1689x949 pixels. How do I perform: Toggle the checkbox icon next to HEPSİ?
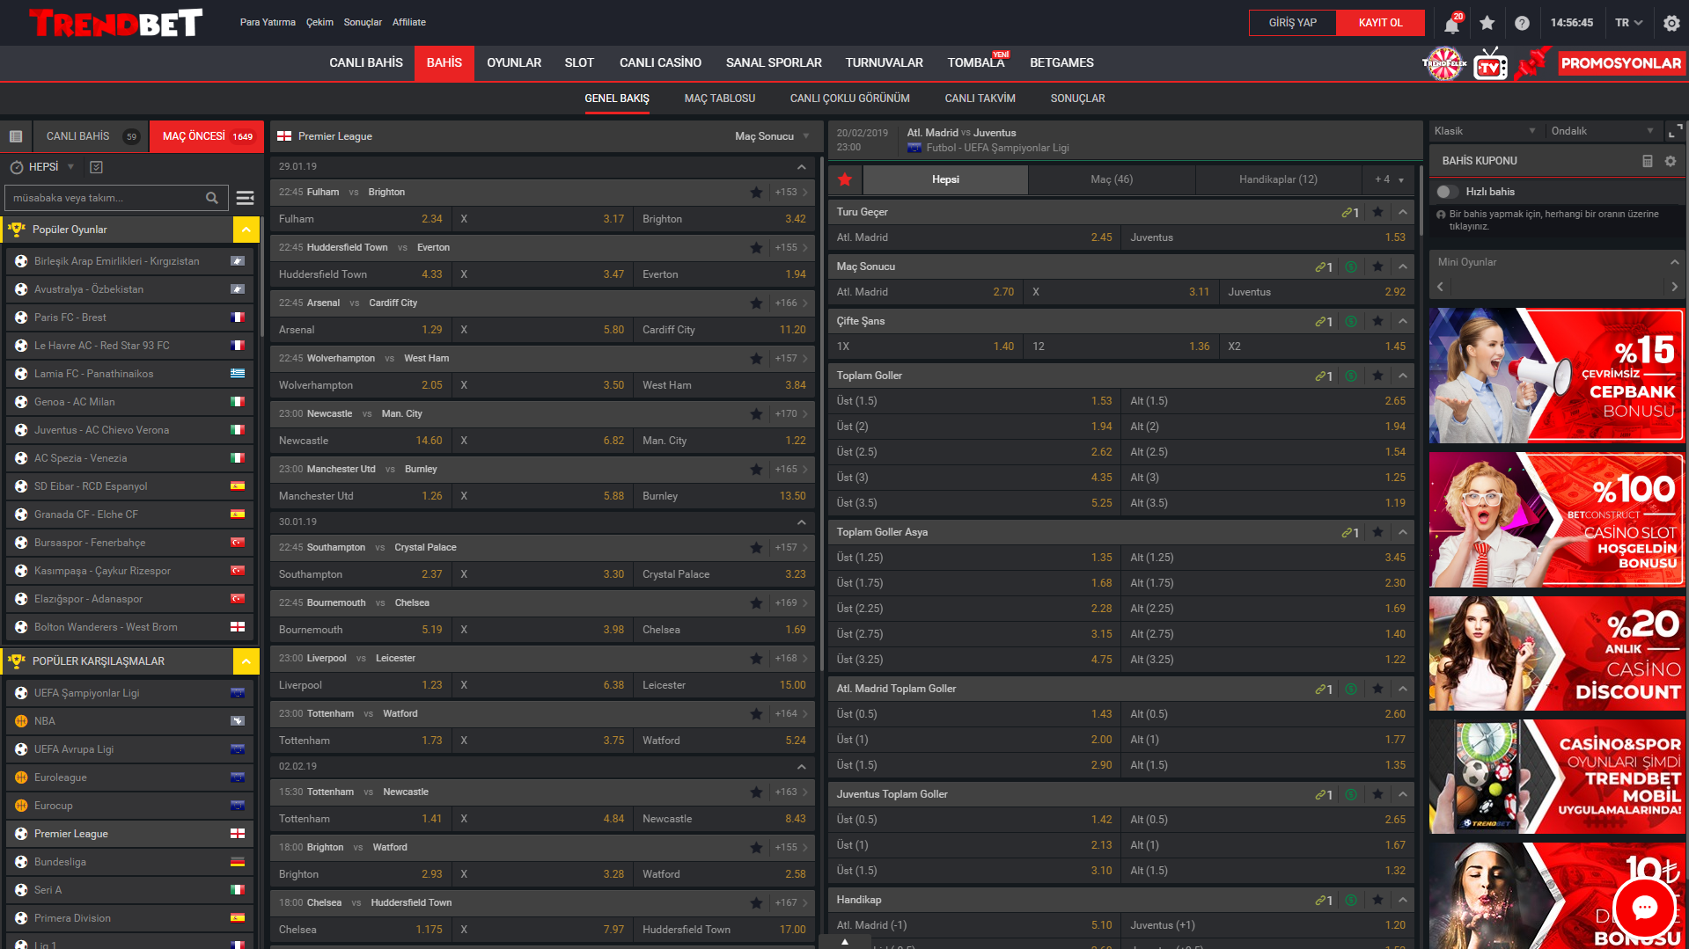tap(97, 167)
